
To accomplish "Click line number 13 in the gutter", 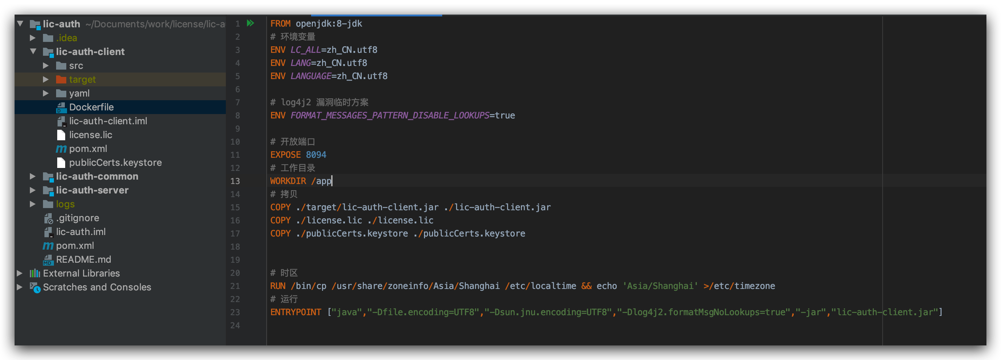I will pos(235,181).
